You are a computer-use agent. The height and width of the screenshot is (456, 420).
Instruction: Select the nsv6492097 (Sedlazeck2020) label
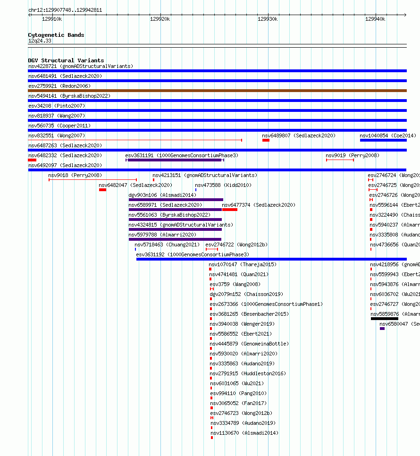click(x=65, y=165)
